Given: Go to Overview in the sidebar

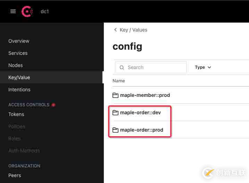Looking at the screenshot, I should (19, 41).
